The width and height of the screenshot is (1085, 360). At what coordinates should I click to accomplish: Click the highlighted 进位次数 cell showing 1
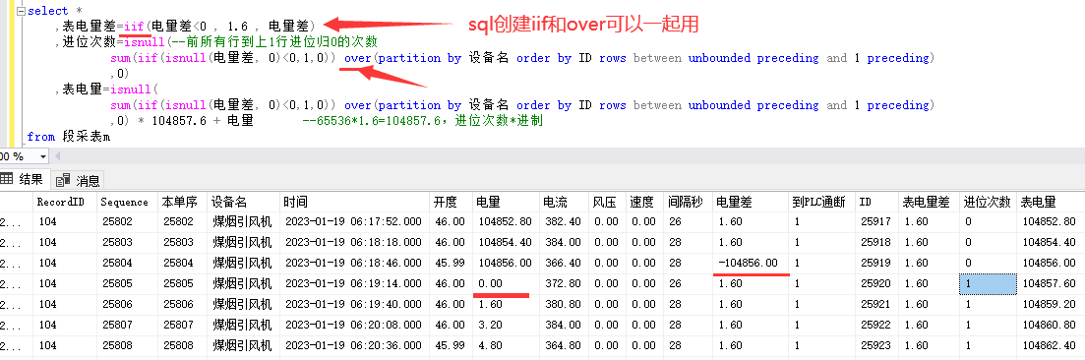click(989, 284)
